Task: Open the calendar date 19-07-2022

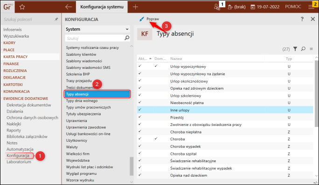Action: click(x=265, y=7)
